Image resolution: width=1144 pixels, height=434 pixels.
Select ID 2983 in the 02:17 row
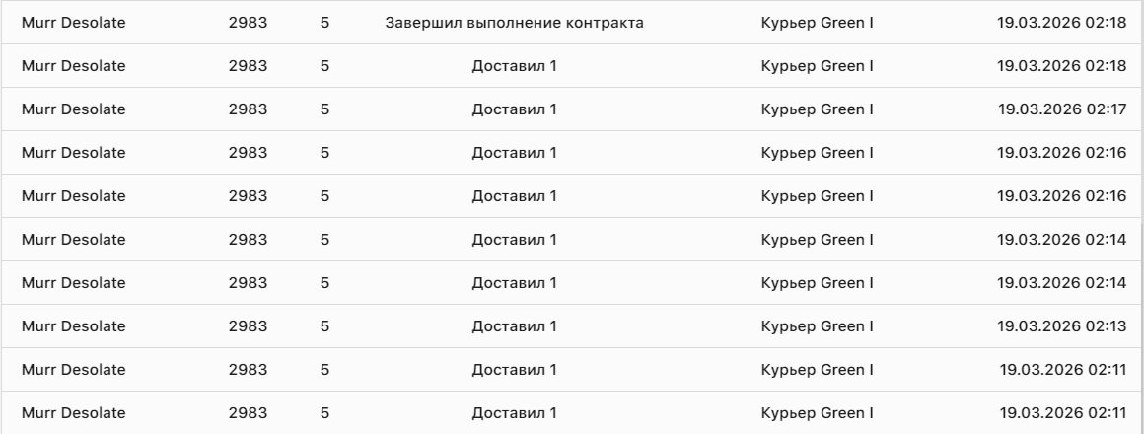click(248, 109)
